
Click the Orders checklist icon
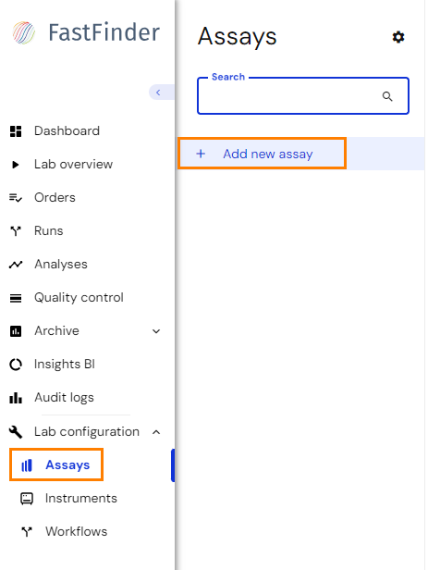tap(16, 198)
